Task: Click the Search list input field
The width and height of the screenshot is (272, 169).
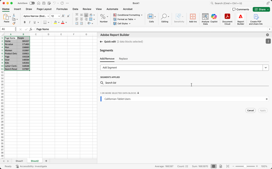Action: tap(184, 83)
